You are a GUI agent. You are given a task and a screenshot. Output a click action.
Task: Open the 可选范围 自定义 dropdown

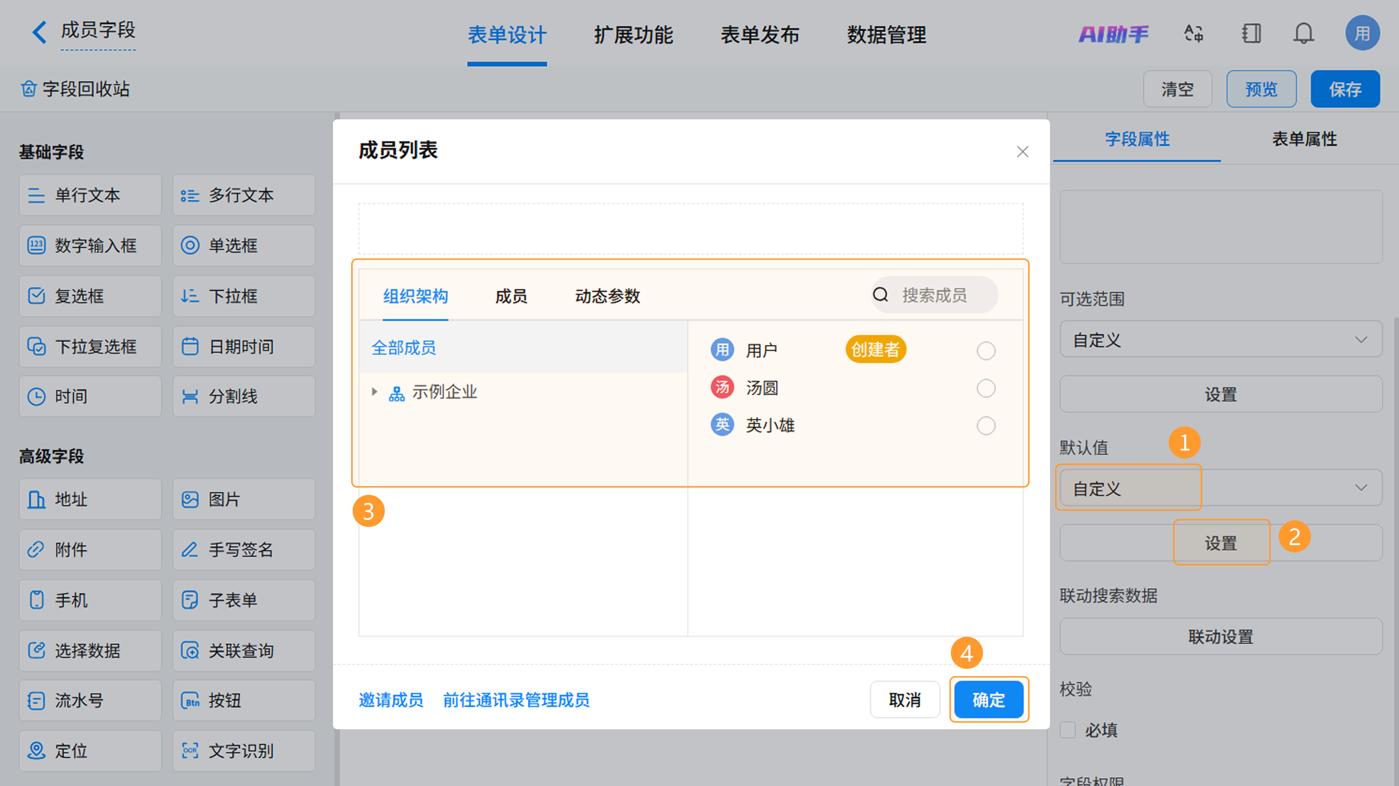tap(1220, 340)
